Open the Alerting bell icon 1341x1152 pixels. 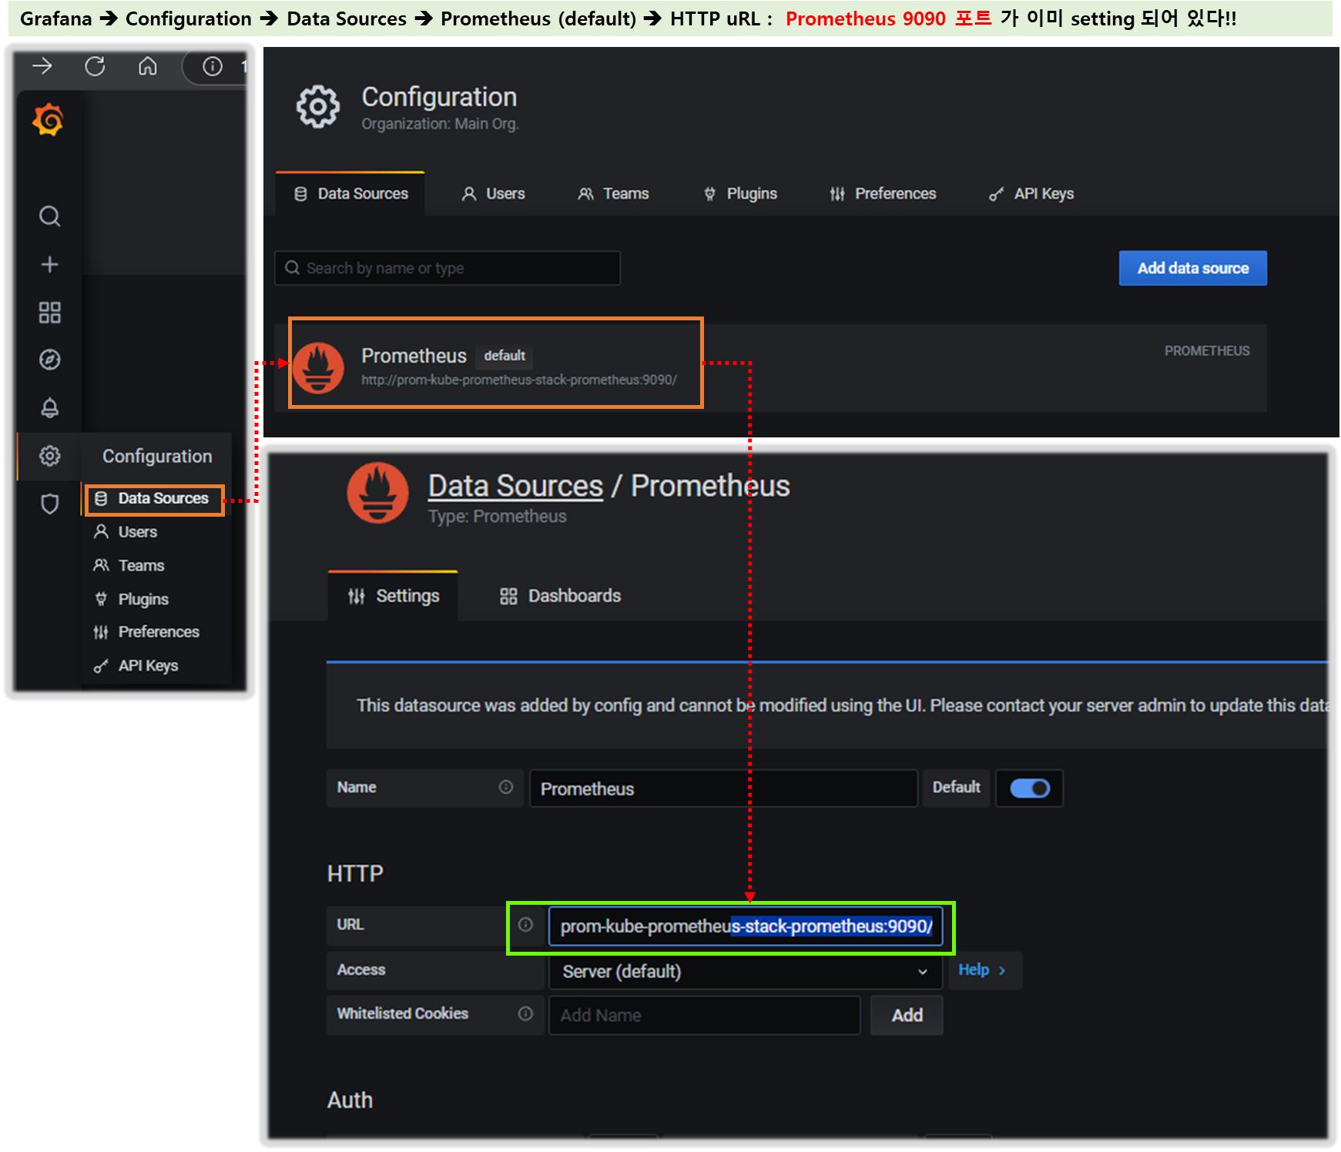(x=50, y=407)
